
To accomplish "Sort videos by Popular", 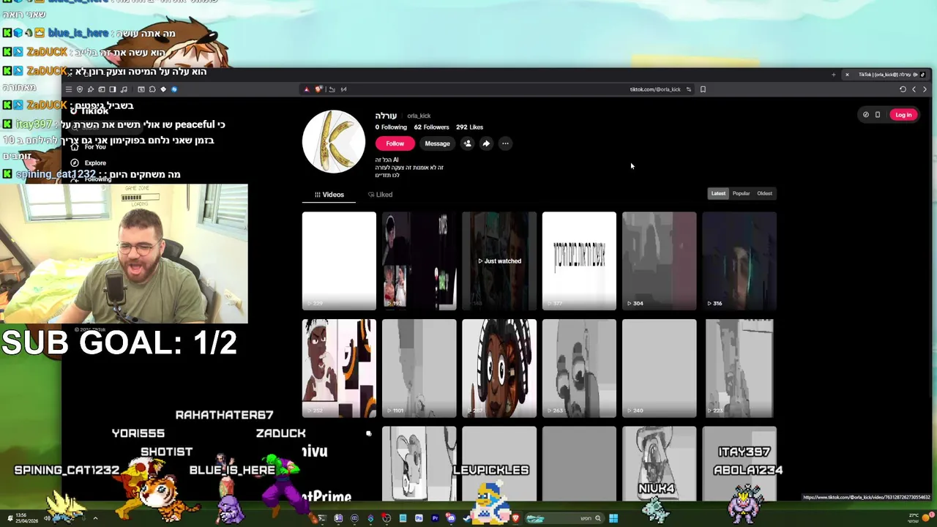I will point(741,193).
